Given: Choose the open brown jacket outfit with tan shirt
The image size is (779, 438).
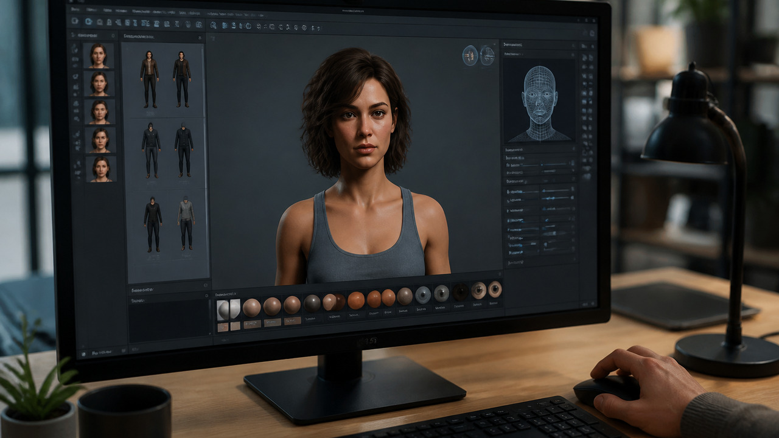Looking at the screenshot, I should click(149, 79).
